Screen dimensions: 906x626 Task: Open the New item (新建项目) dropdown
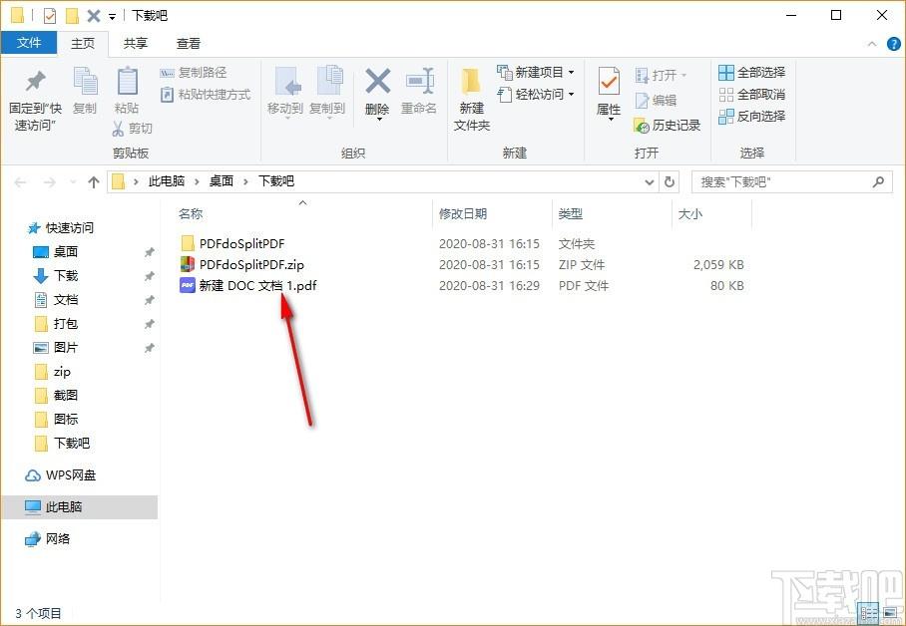571,73
